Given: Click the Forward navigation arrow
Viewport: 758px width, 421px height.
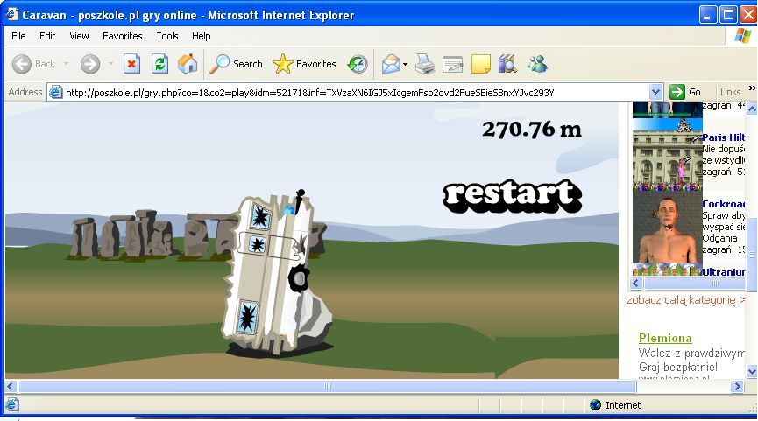Looking at the screenshot, I should pyautogui.click(x=90, y=64).
